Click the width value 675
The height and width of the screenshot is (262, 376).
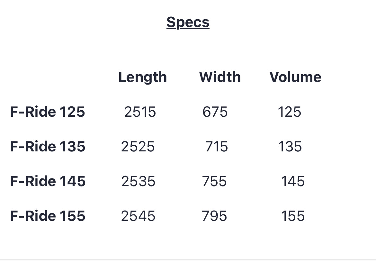[215, 112]
